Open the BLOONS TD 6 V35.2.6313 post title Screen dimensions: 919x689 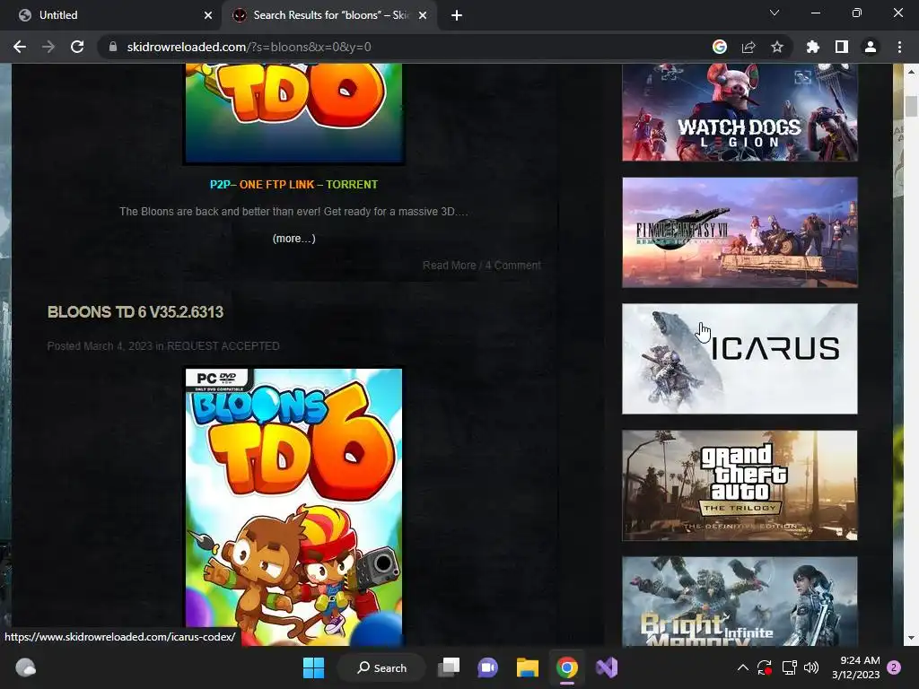click(x=136, y=311)
